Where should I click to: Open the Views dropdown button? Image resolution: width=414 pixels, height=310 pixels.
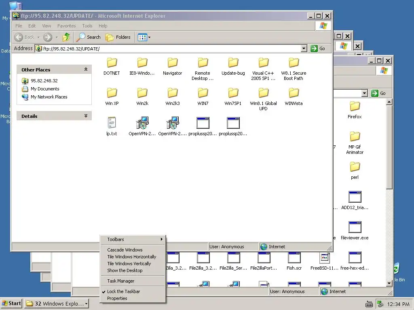click(x=144, y=37)
